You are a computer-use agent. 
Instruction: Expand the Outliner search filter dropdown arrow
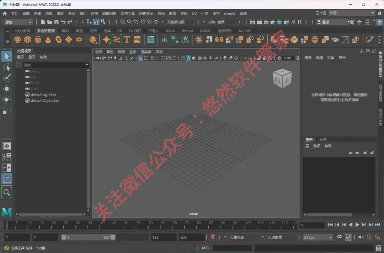87,65
